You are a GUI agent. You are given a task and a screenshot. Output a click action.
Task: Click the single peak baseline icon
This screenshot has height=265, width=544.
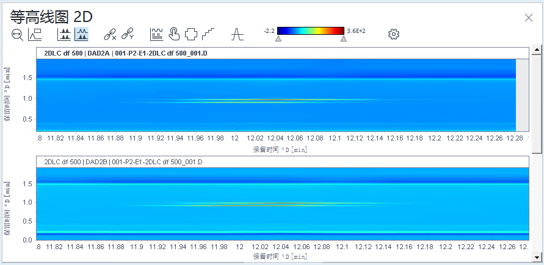click(x=238, y=34)
